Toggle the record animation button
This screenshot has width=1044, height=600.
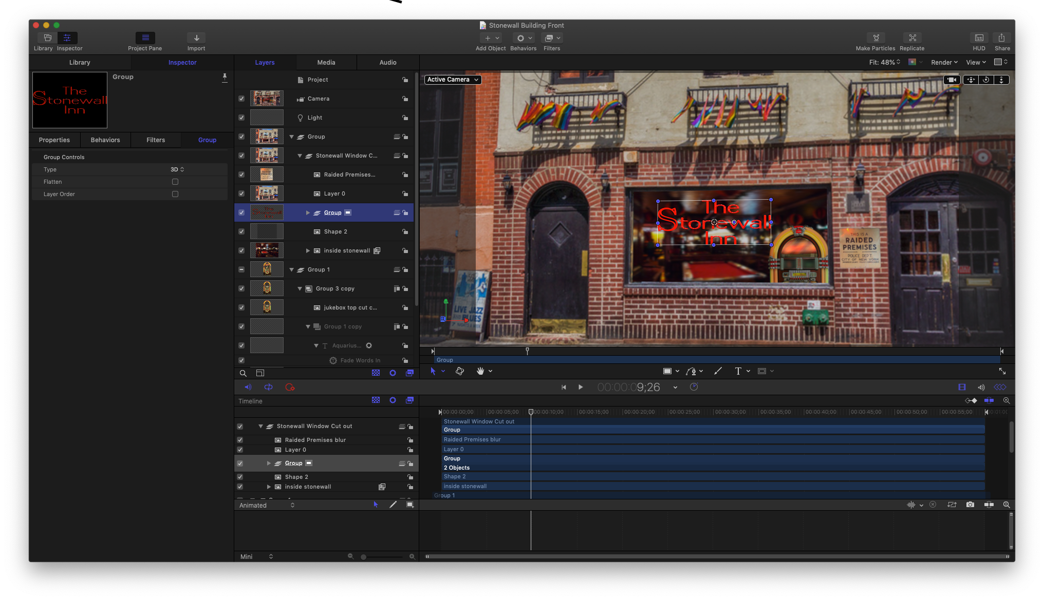pyautogui.click(x=290, y=388)
